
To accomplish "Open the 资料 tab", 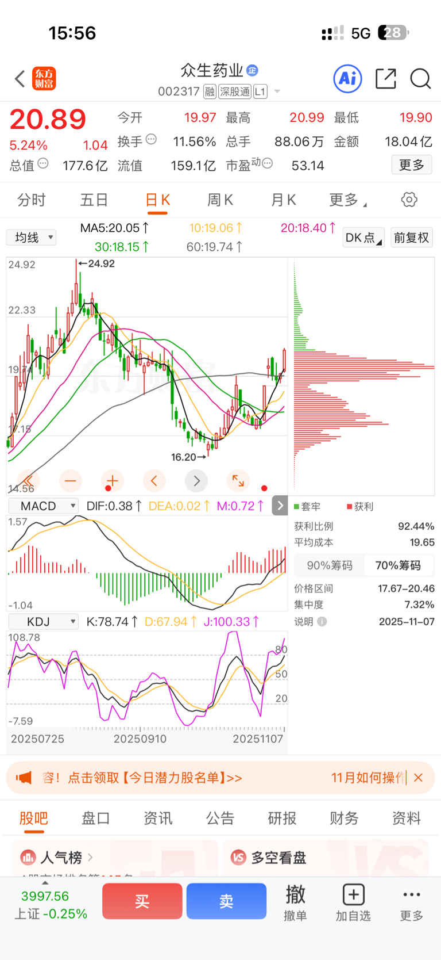I will [407, 818].
